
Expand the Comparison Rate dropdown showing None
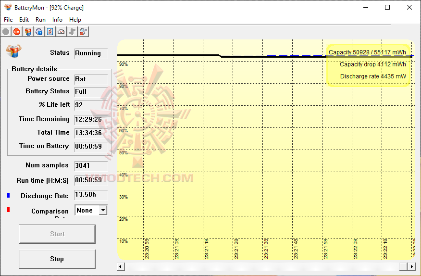(103, 210)
